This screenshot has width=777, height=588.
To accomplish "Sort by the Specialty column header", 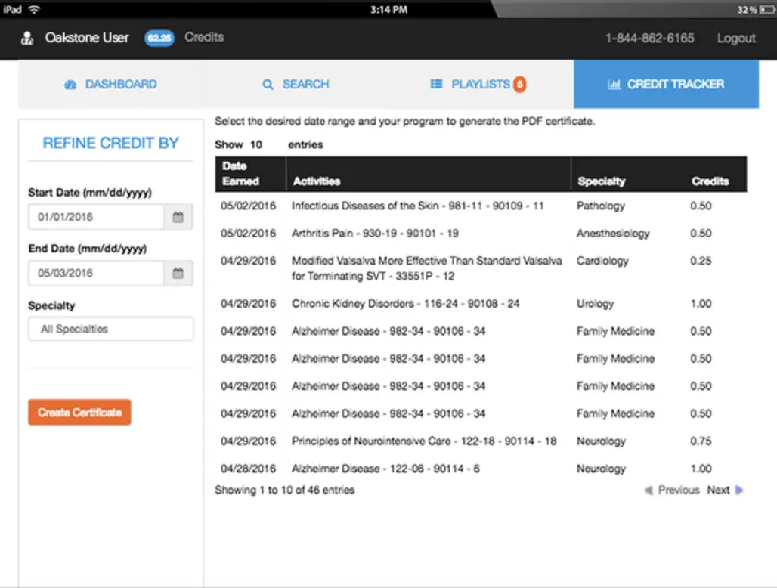I will [627, 174].
